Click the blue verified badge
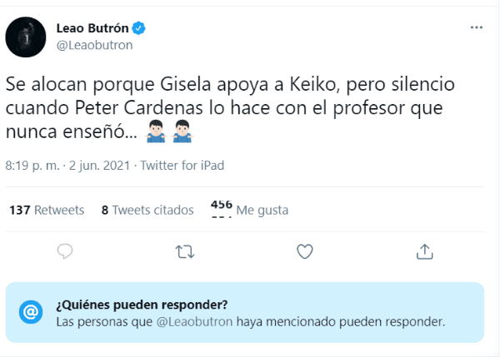 (x=139, y=28)
